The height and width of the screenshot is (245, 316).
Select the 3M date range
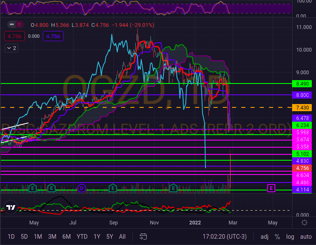pyautogui.click(x=52, y=237)
